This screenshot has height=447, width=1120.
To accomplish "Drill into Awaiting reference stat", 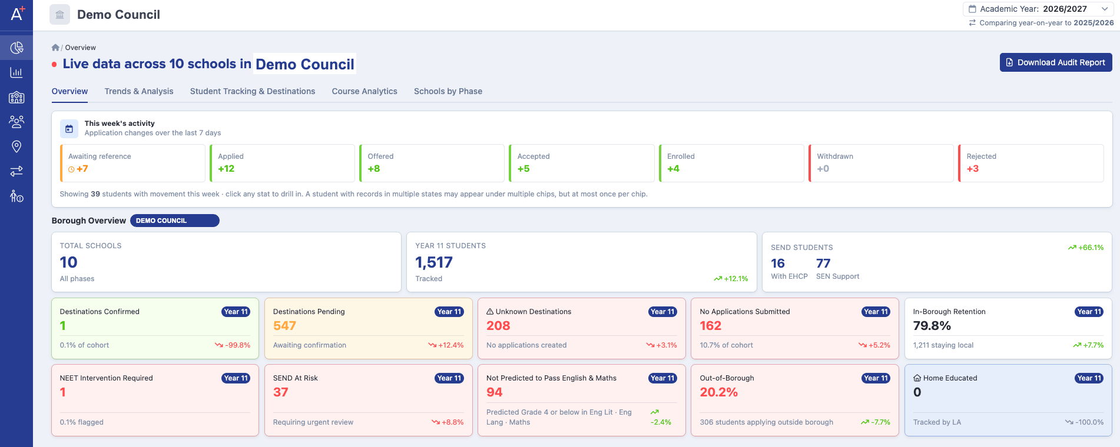I will [132, 163].
